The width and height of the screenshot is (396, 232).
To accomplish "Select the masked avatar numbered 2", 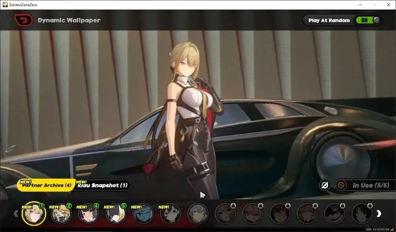I will point(61,213).
